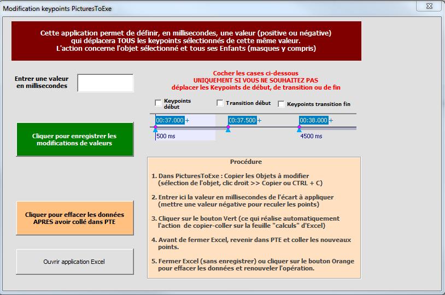Close the Modification keypoints PicturesToExe window

(428, 6)
